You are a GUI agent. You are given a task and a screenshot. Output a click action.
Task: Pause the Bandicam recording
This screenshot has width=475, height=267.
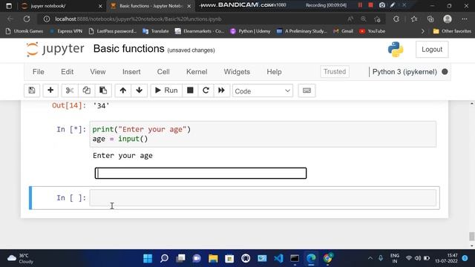(360, 5)
